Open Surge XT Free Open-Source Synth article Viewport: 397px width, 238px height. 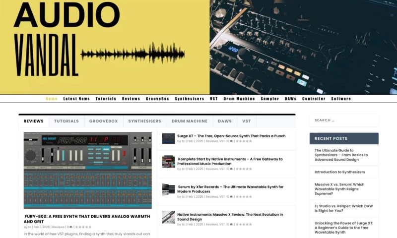point(231,136)
